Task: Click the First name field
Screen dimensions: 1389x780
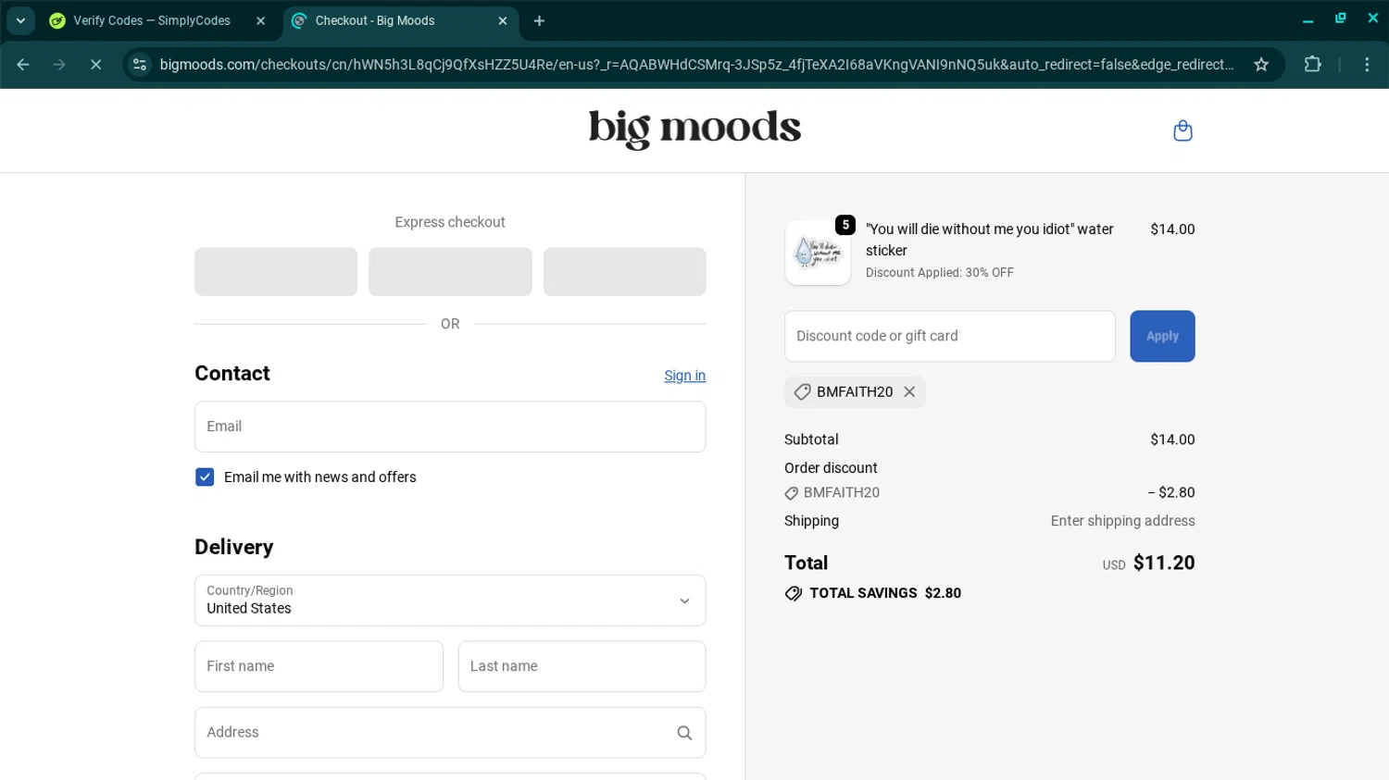Action: (319, 666)
